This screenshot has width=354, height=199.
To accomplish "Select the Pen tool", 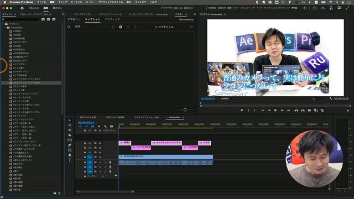I will 70,145.
